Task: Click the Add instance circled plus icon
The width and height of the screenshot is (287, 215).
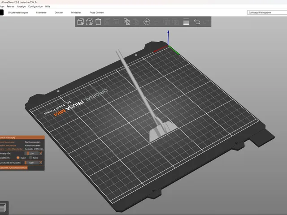Action: 147,22
